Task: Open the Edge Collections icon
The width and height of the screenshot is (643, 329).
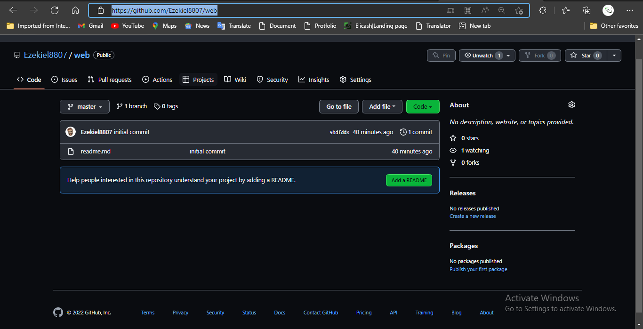Action: click(587, 10)
